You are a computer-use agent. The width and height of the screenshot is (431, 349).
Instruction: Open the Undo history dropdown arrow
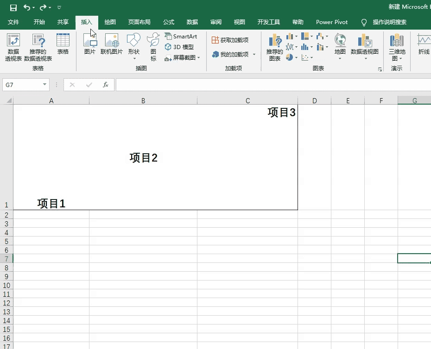(33, 8)
